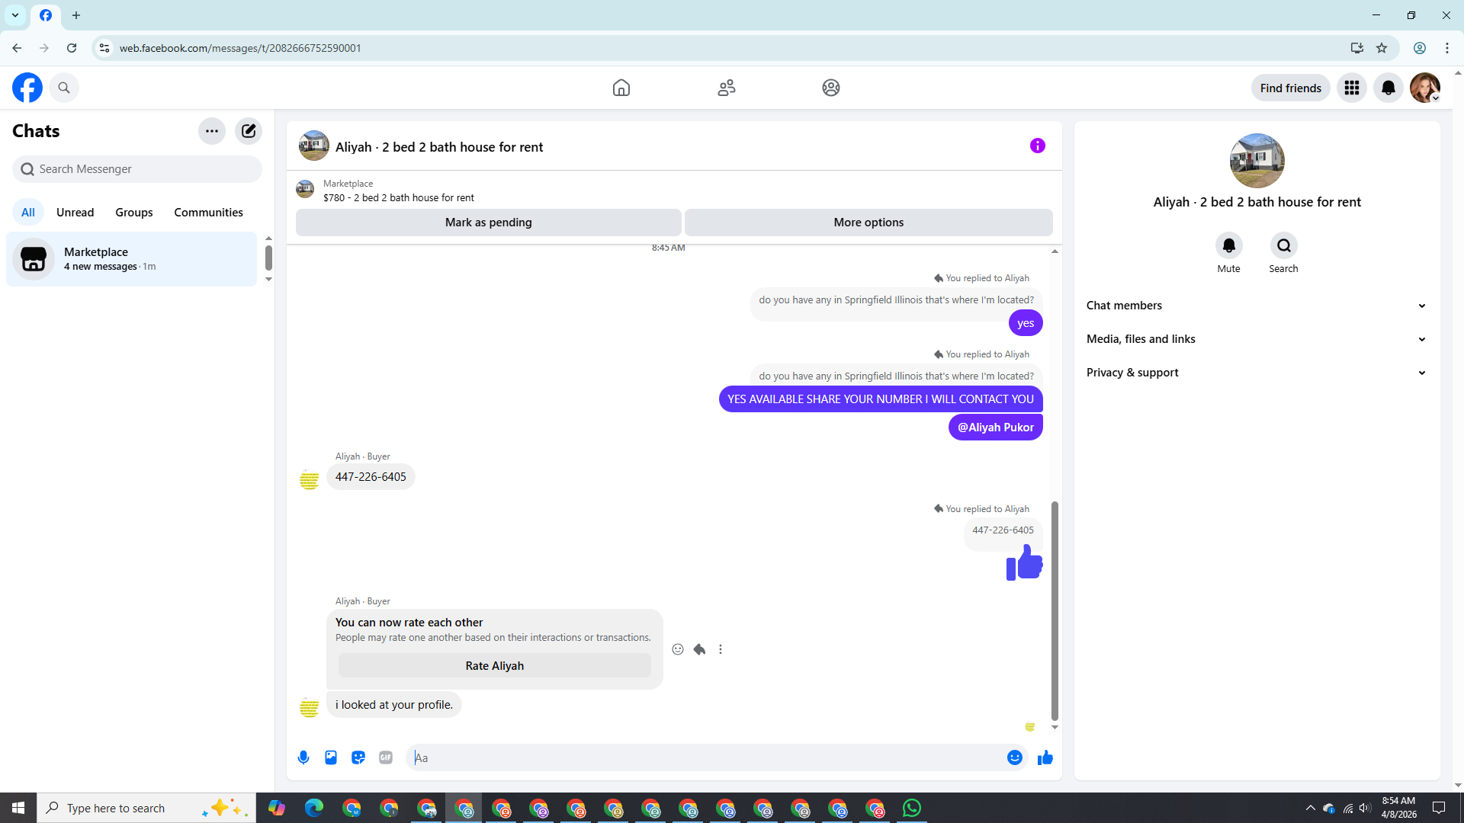Open the sticker picker icon

358,757
